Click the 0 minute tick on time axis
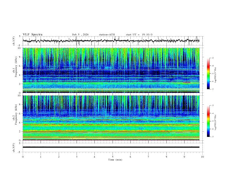The width and height of the screenshot is (228, 176). click(23, 156)
